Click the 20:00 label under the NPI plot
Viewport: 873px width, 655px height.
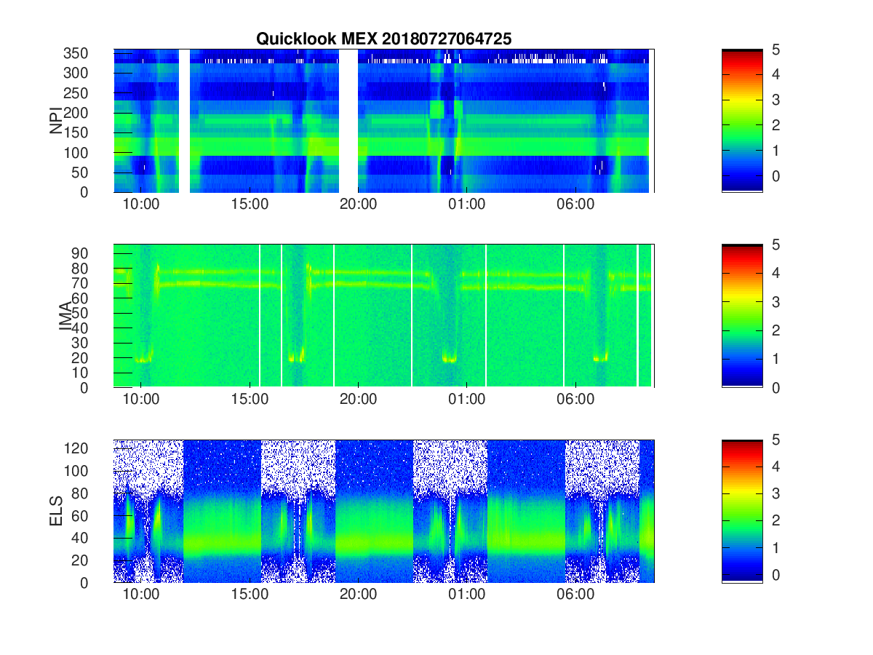358,204
